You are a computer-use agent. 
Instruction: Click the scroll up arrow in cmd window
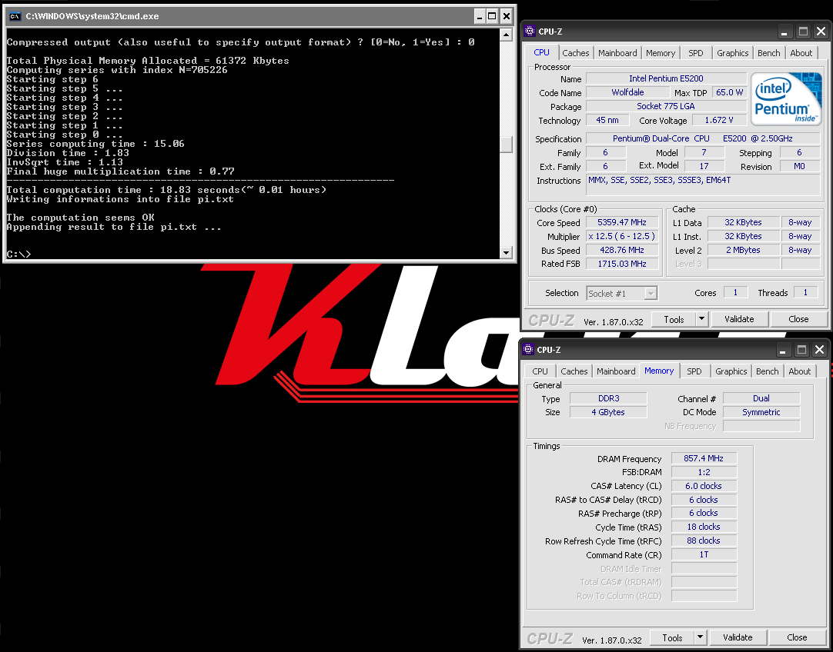507,35
